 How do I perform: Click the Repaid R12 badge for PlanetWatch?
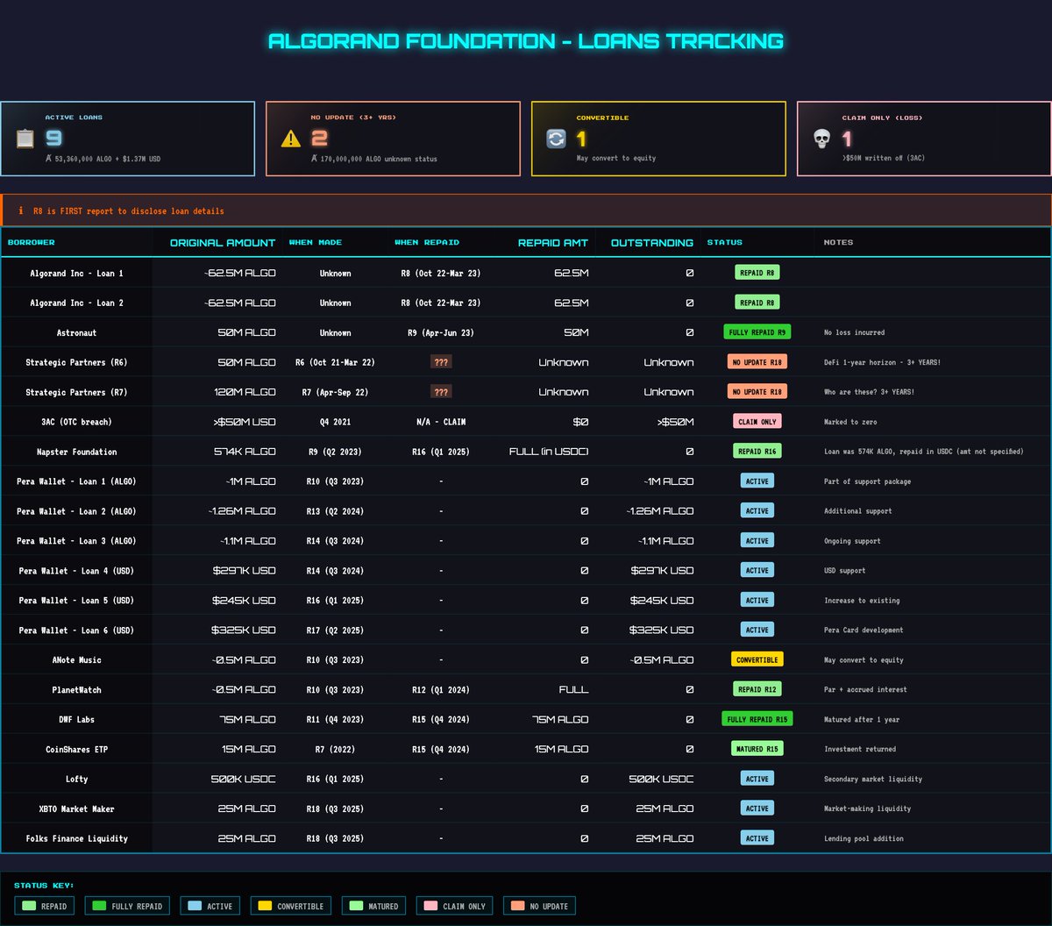[757, 689]
